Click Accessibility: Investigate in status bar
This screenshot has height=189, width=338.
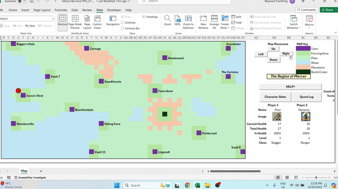pos(30,177)
